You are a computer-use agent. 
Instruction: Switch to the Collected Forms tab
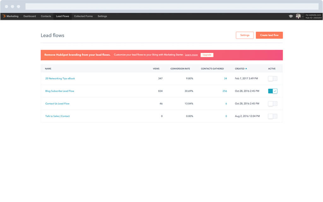[83, 16]
